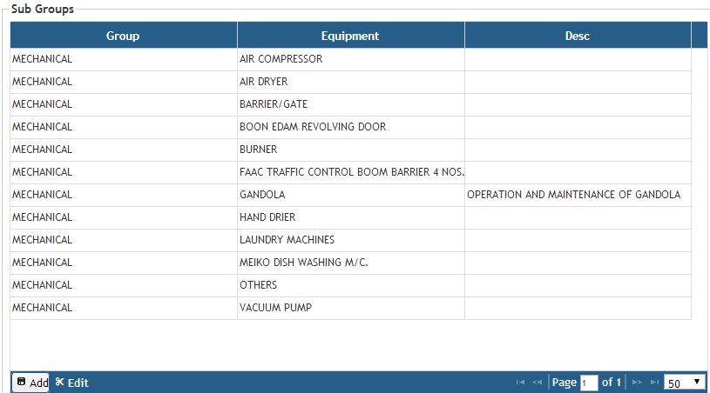
Task: Click the Add button in footer
Action: (31, 383)
